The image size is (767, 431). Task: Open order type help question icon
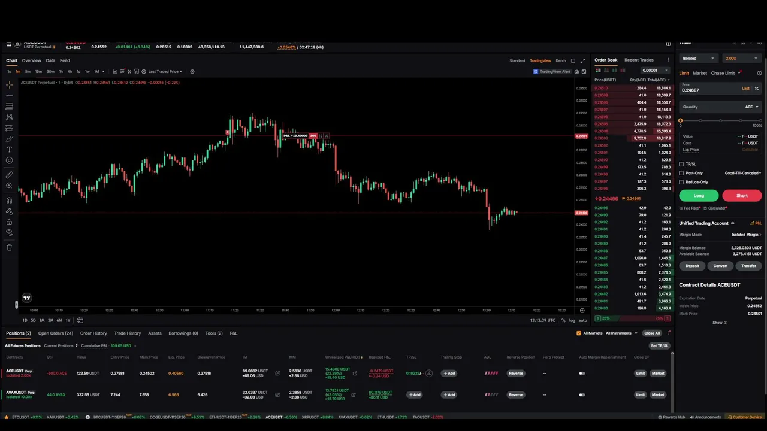[x=760, y=73]
